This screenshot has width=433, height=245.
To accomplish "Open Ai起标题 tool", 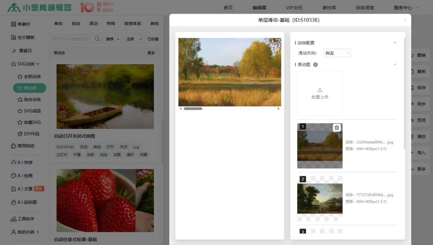I will (24, 202).
